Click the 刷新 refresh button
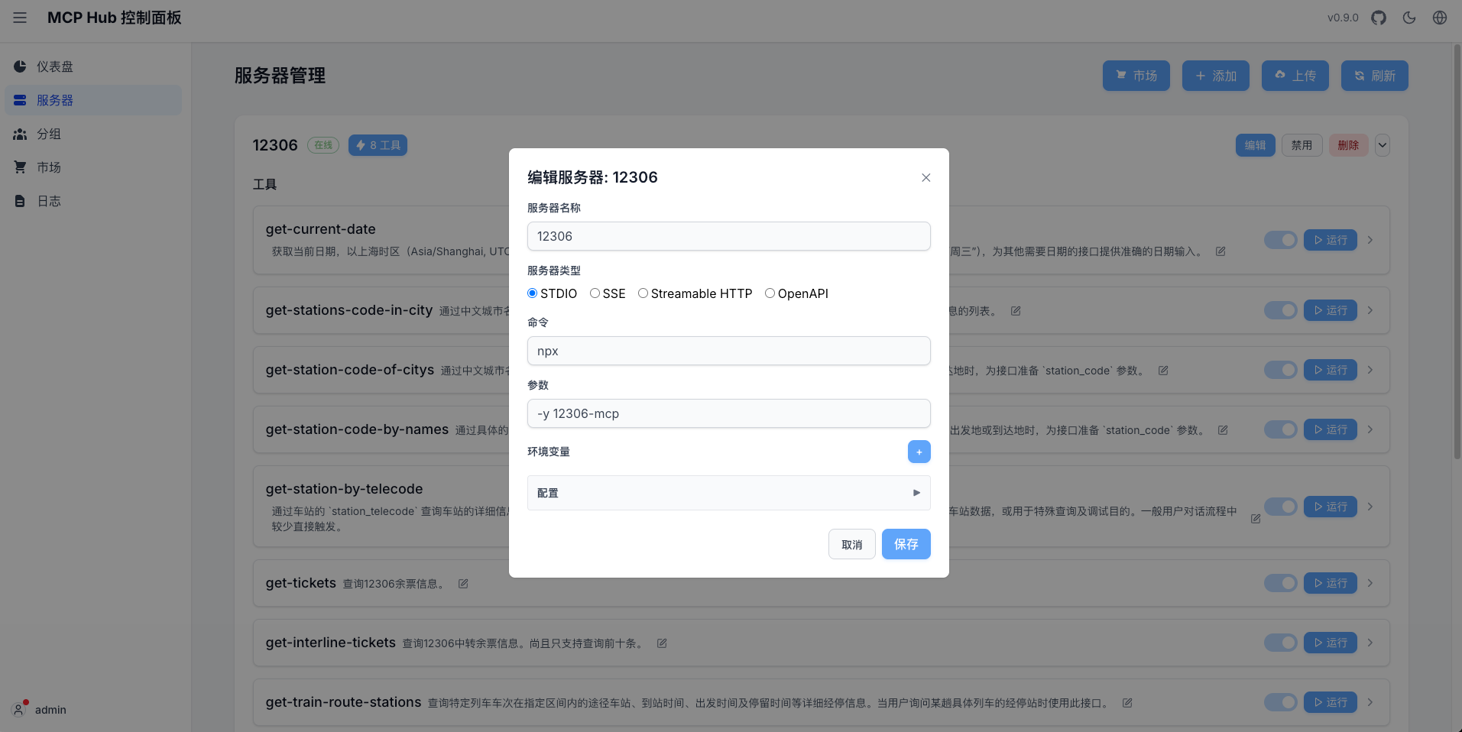The width and height of the screenshot is (1462, 732). (x=1374, y=76)
